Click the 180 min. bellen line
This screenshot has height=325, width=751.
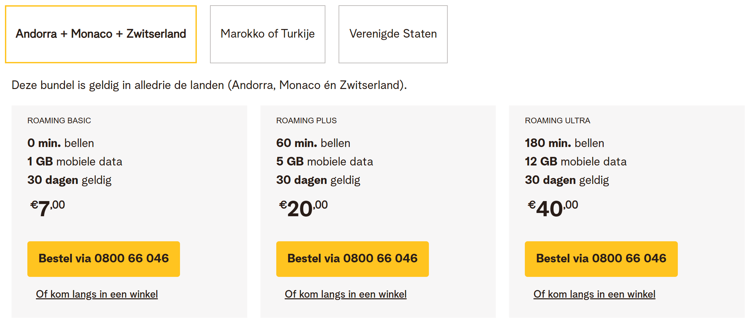tap(564, 143)
